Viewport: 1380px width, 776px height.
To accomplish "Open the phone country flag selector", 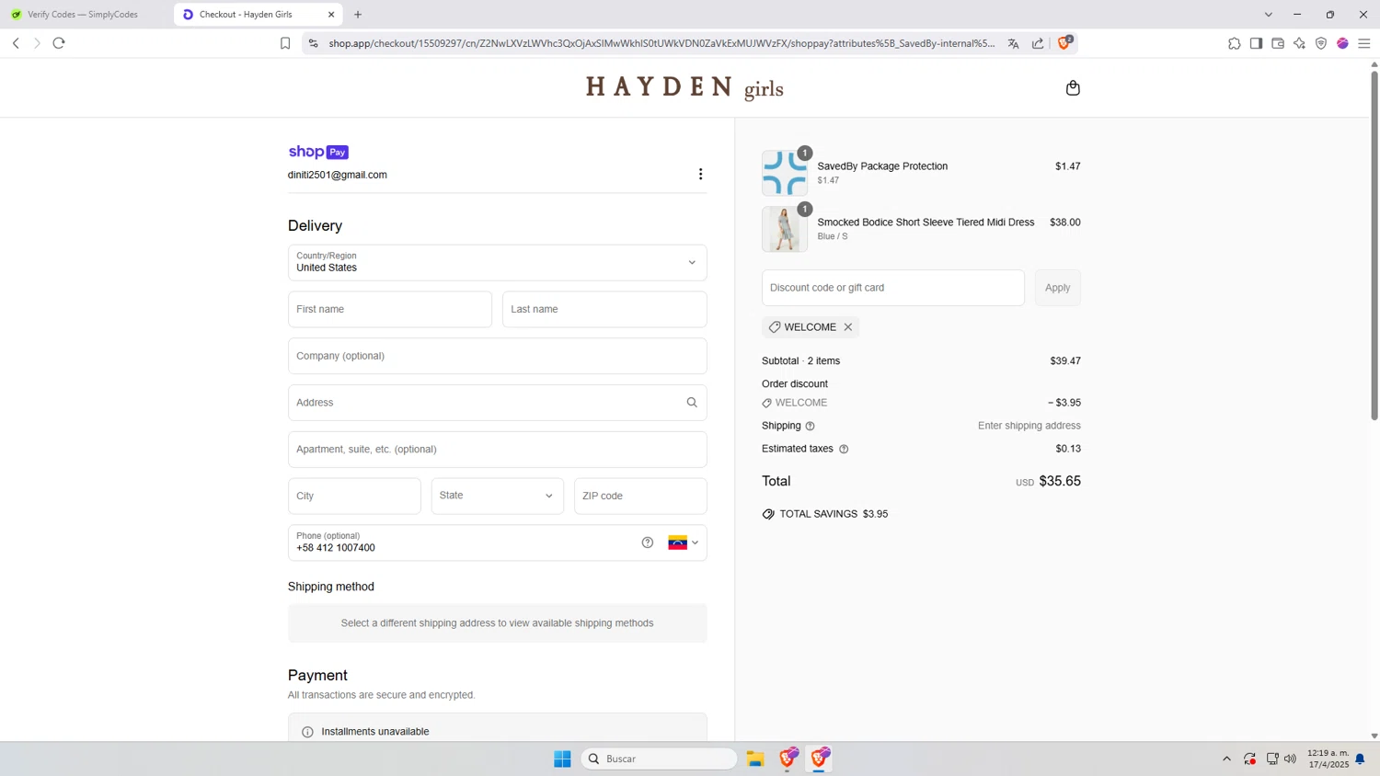I will (683, 542).
